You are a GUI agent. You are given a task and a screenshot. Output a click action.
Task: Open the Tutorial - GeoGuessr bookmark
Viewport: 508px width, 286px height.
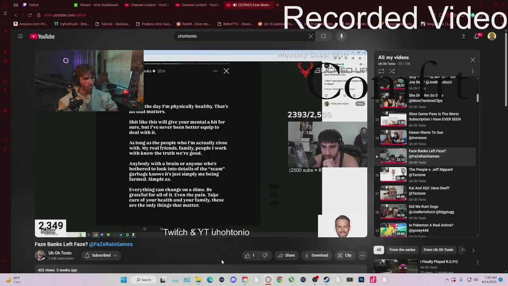tap(113, 24)
